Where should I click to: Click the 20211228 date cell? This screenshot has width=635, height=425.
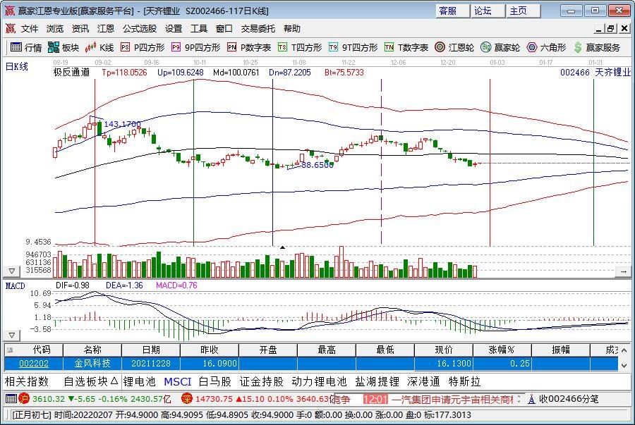click(151, 364)
